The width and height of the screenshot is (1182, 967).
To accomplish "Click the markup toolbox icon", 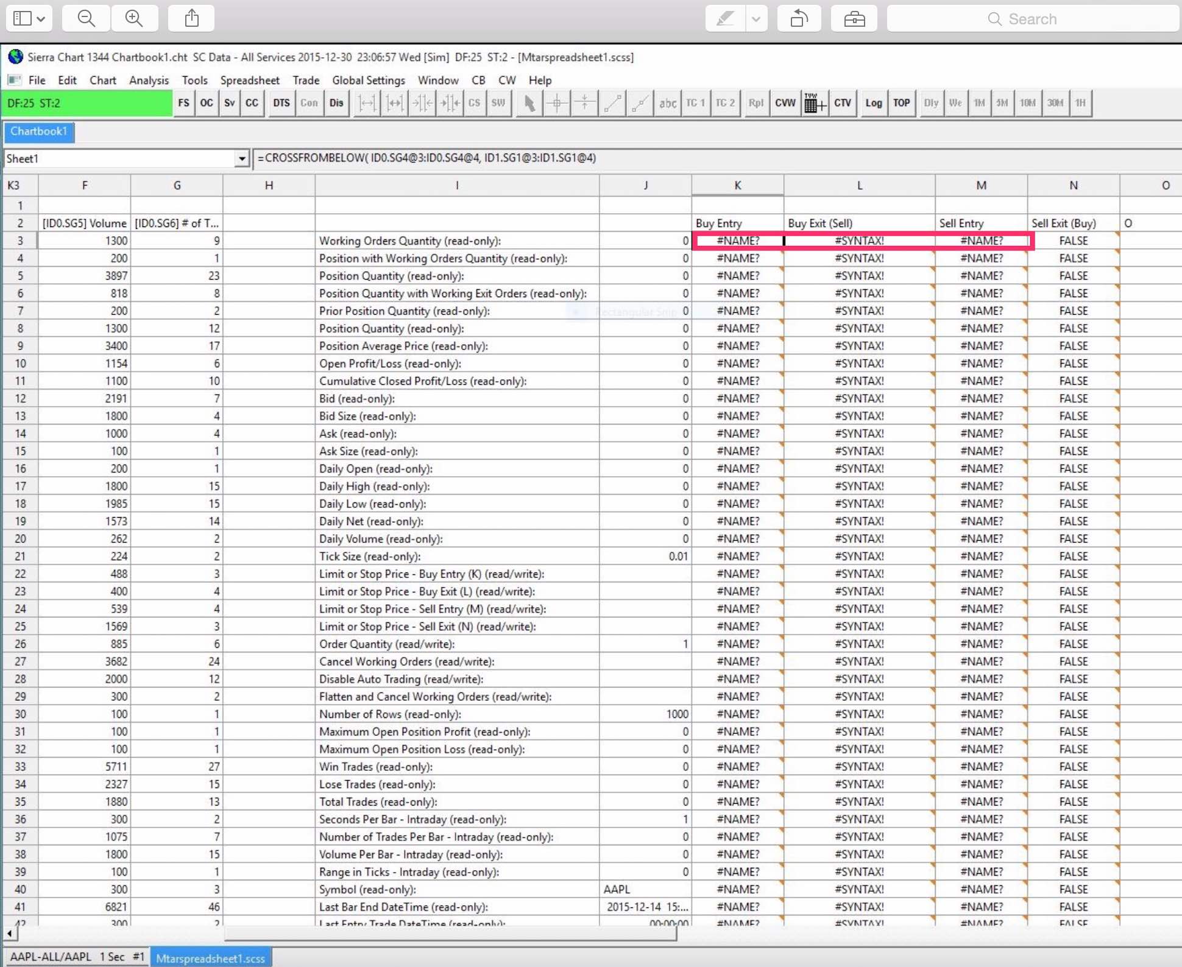I will [854, 18].
